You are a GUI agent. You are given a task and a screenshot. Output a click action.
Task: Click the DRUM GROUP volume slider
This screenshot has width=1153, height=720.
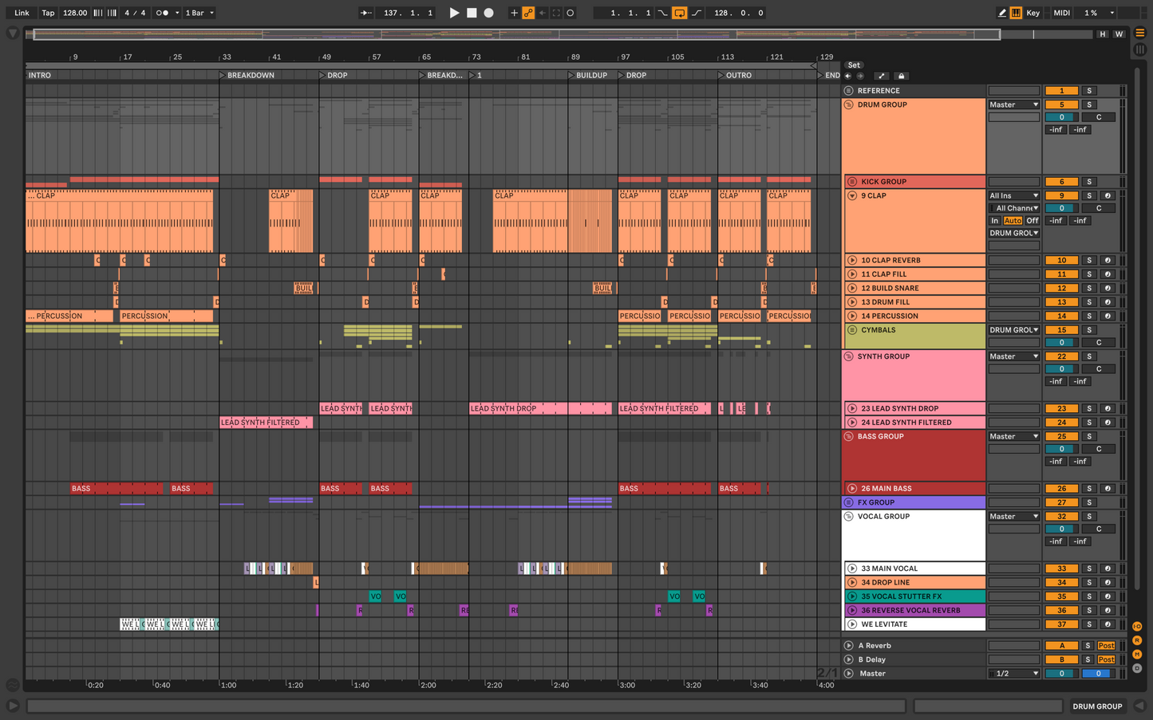1061,117
